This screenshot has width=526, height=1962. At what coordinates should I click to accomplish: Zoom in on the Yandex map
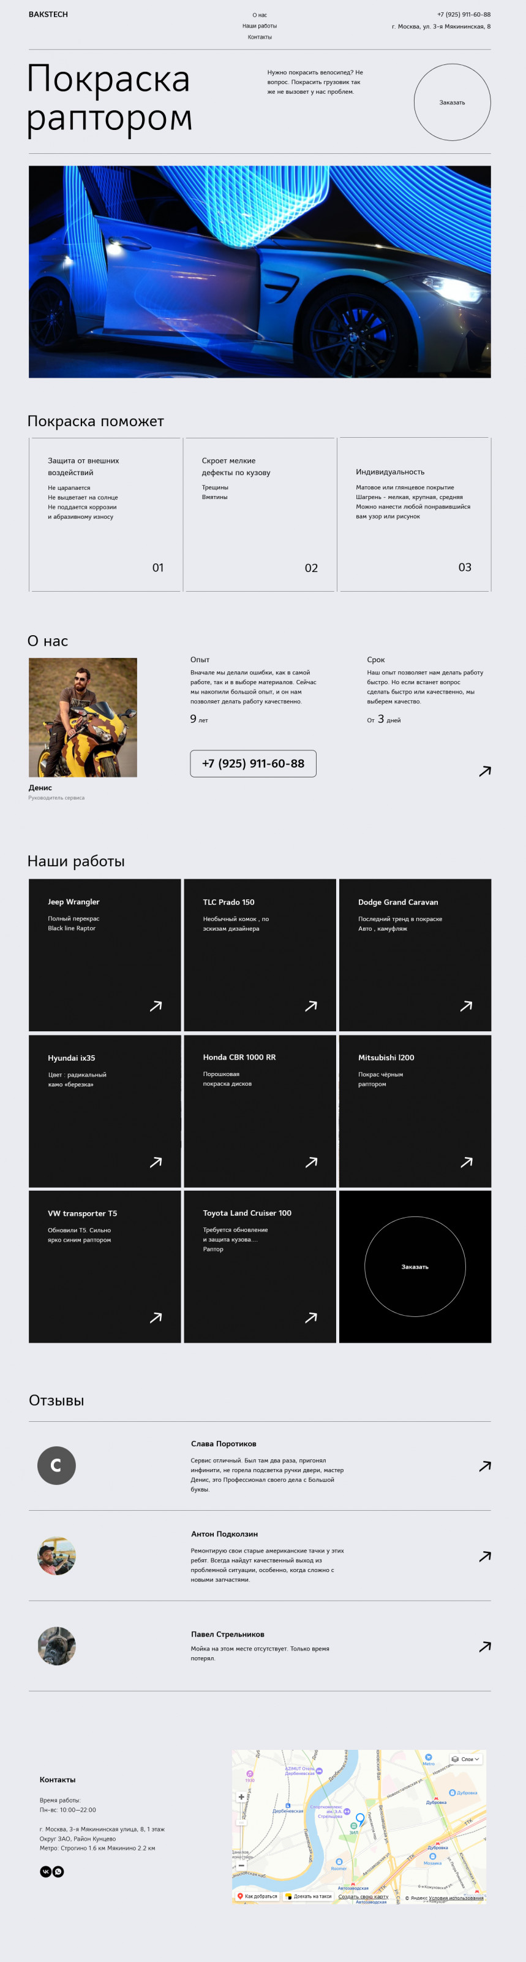click(x=241, y=1796)
